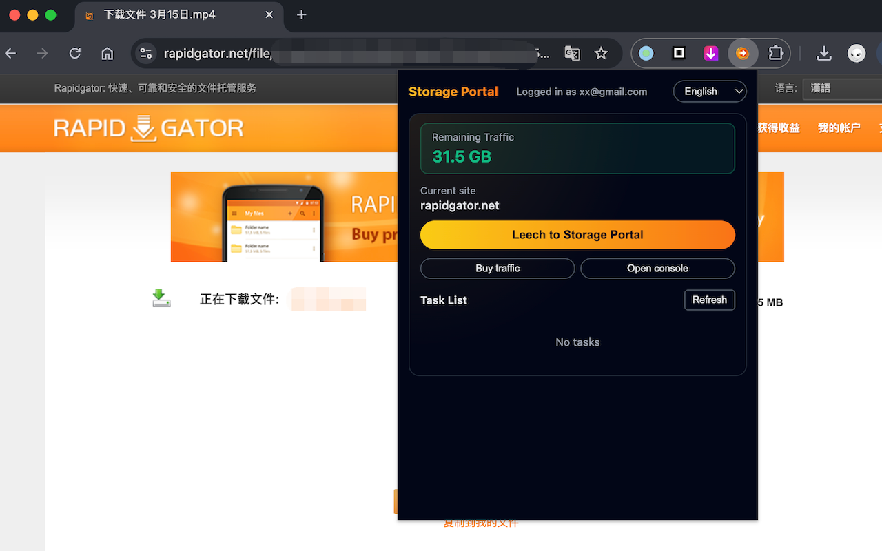Open the black square extension icon
Screen dimensions: 882x551
click(x=679, y=53)
